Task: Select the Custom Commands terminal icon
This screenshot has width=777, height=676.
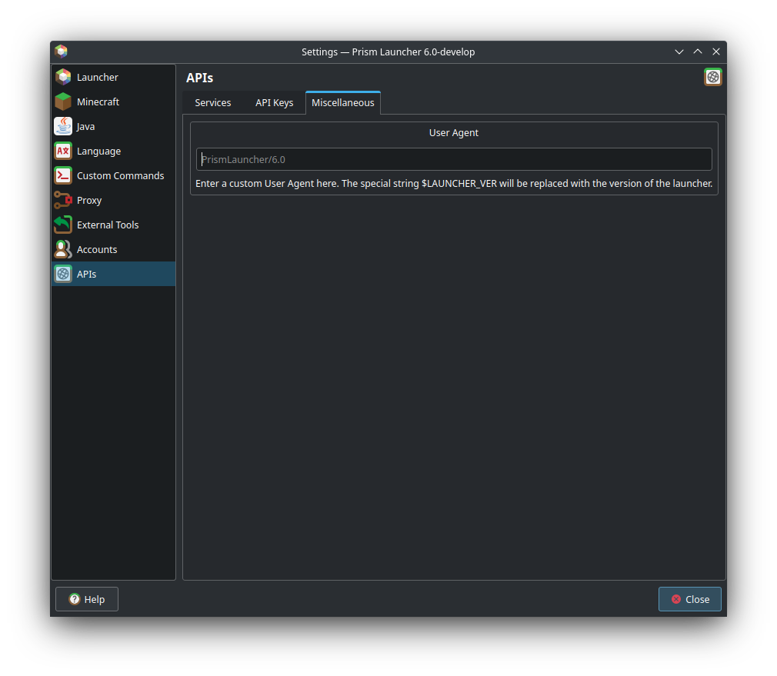Action: [x=63, y=176]
